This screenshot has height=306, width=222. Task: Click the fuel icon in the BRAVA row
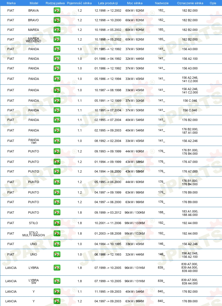point(57,10)
